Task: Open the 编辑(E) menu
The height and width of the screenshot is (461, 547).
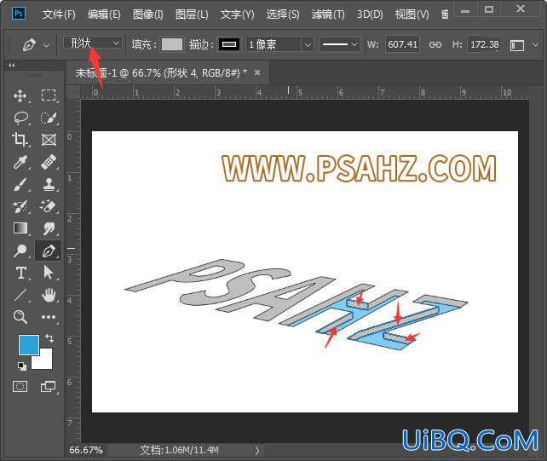Action: (x=104, y=14)
